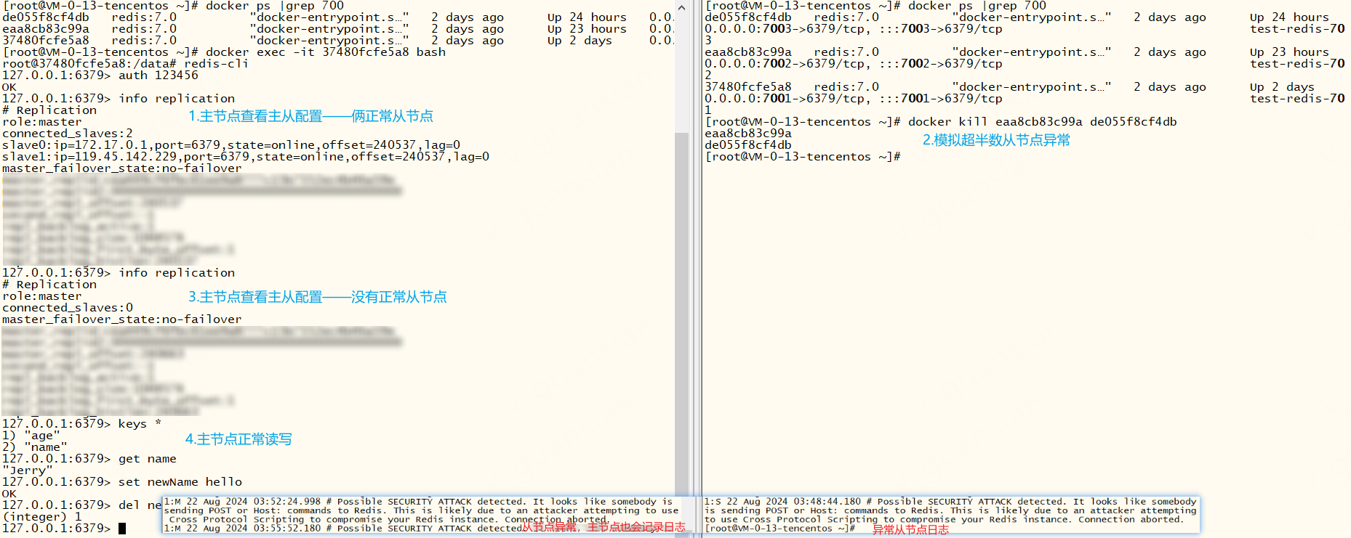Click the scroll up arrow of left terminal

coord(681,7)
